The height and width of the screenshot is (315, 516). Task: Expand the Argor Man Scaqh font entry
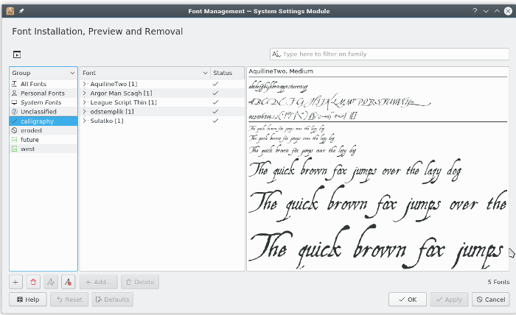point(85,93)
